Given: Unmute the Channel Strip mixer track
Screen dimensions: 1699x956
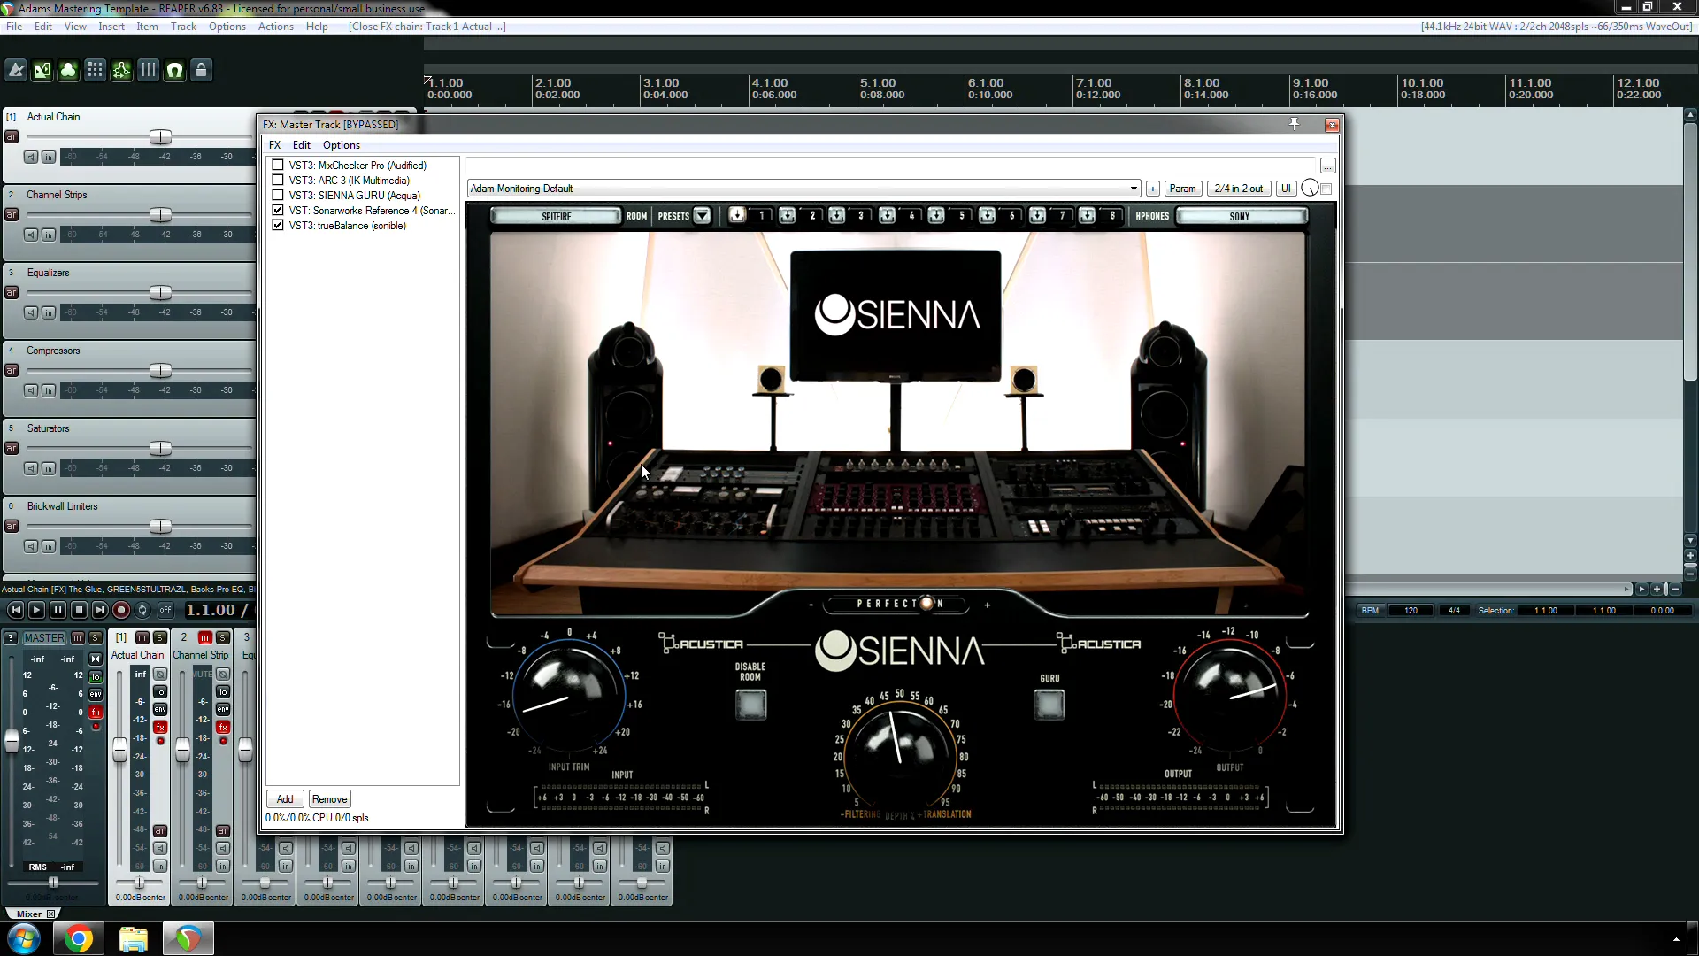Looking at the screenshot, I should coord(204,637).
